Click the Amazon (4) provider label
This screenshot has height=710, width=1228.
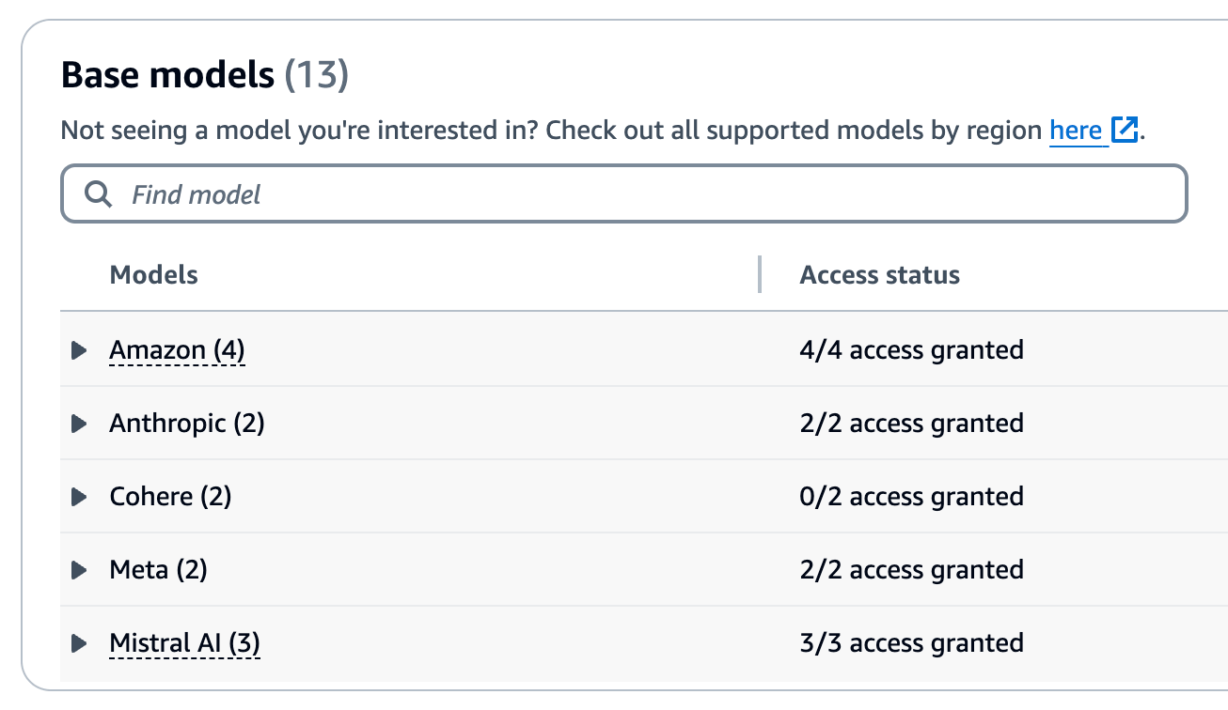(x=177, y=350)
